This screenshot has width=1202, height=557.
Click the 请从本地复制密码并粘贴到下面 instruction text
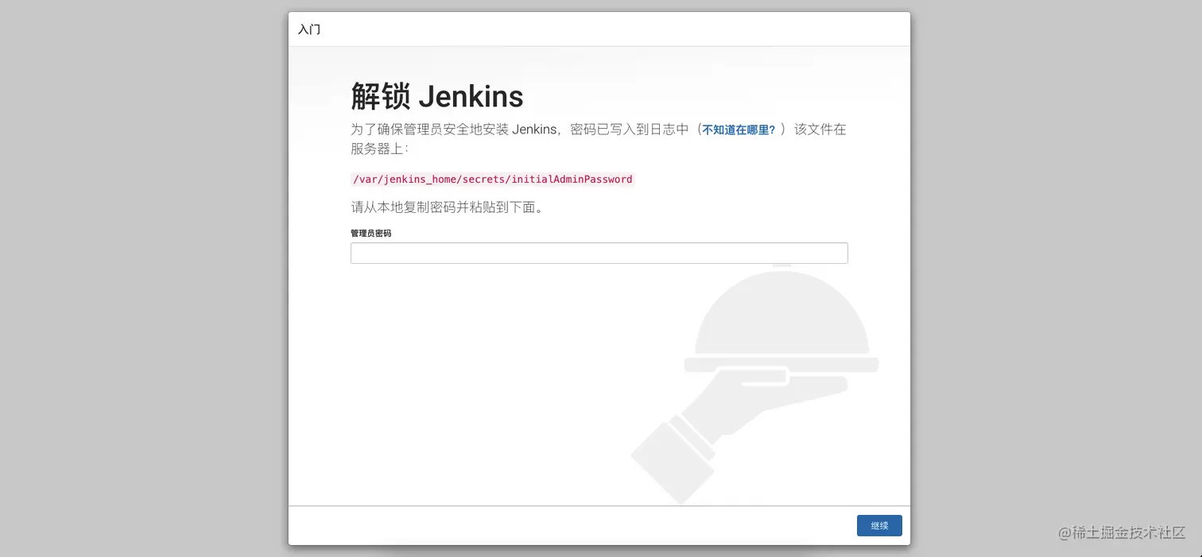click(x=447, y=207)
